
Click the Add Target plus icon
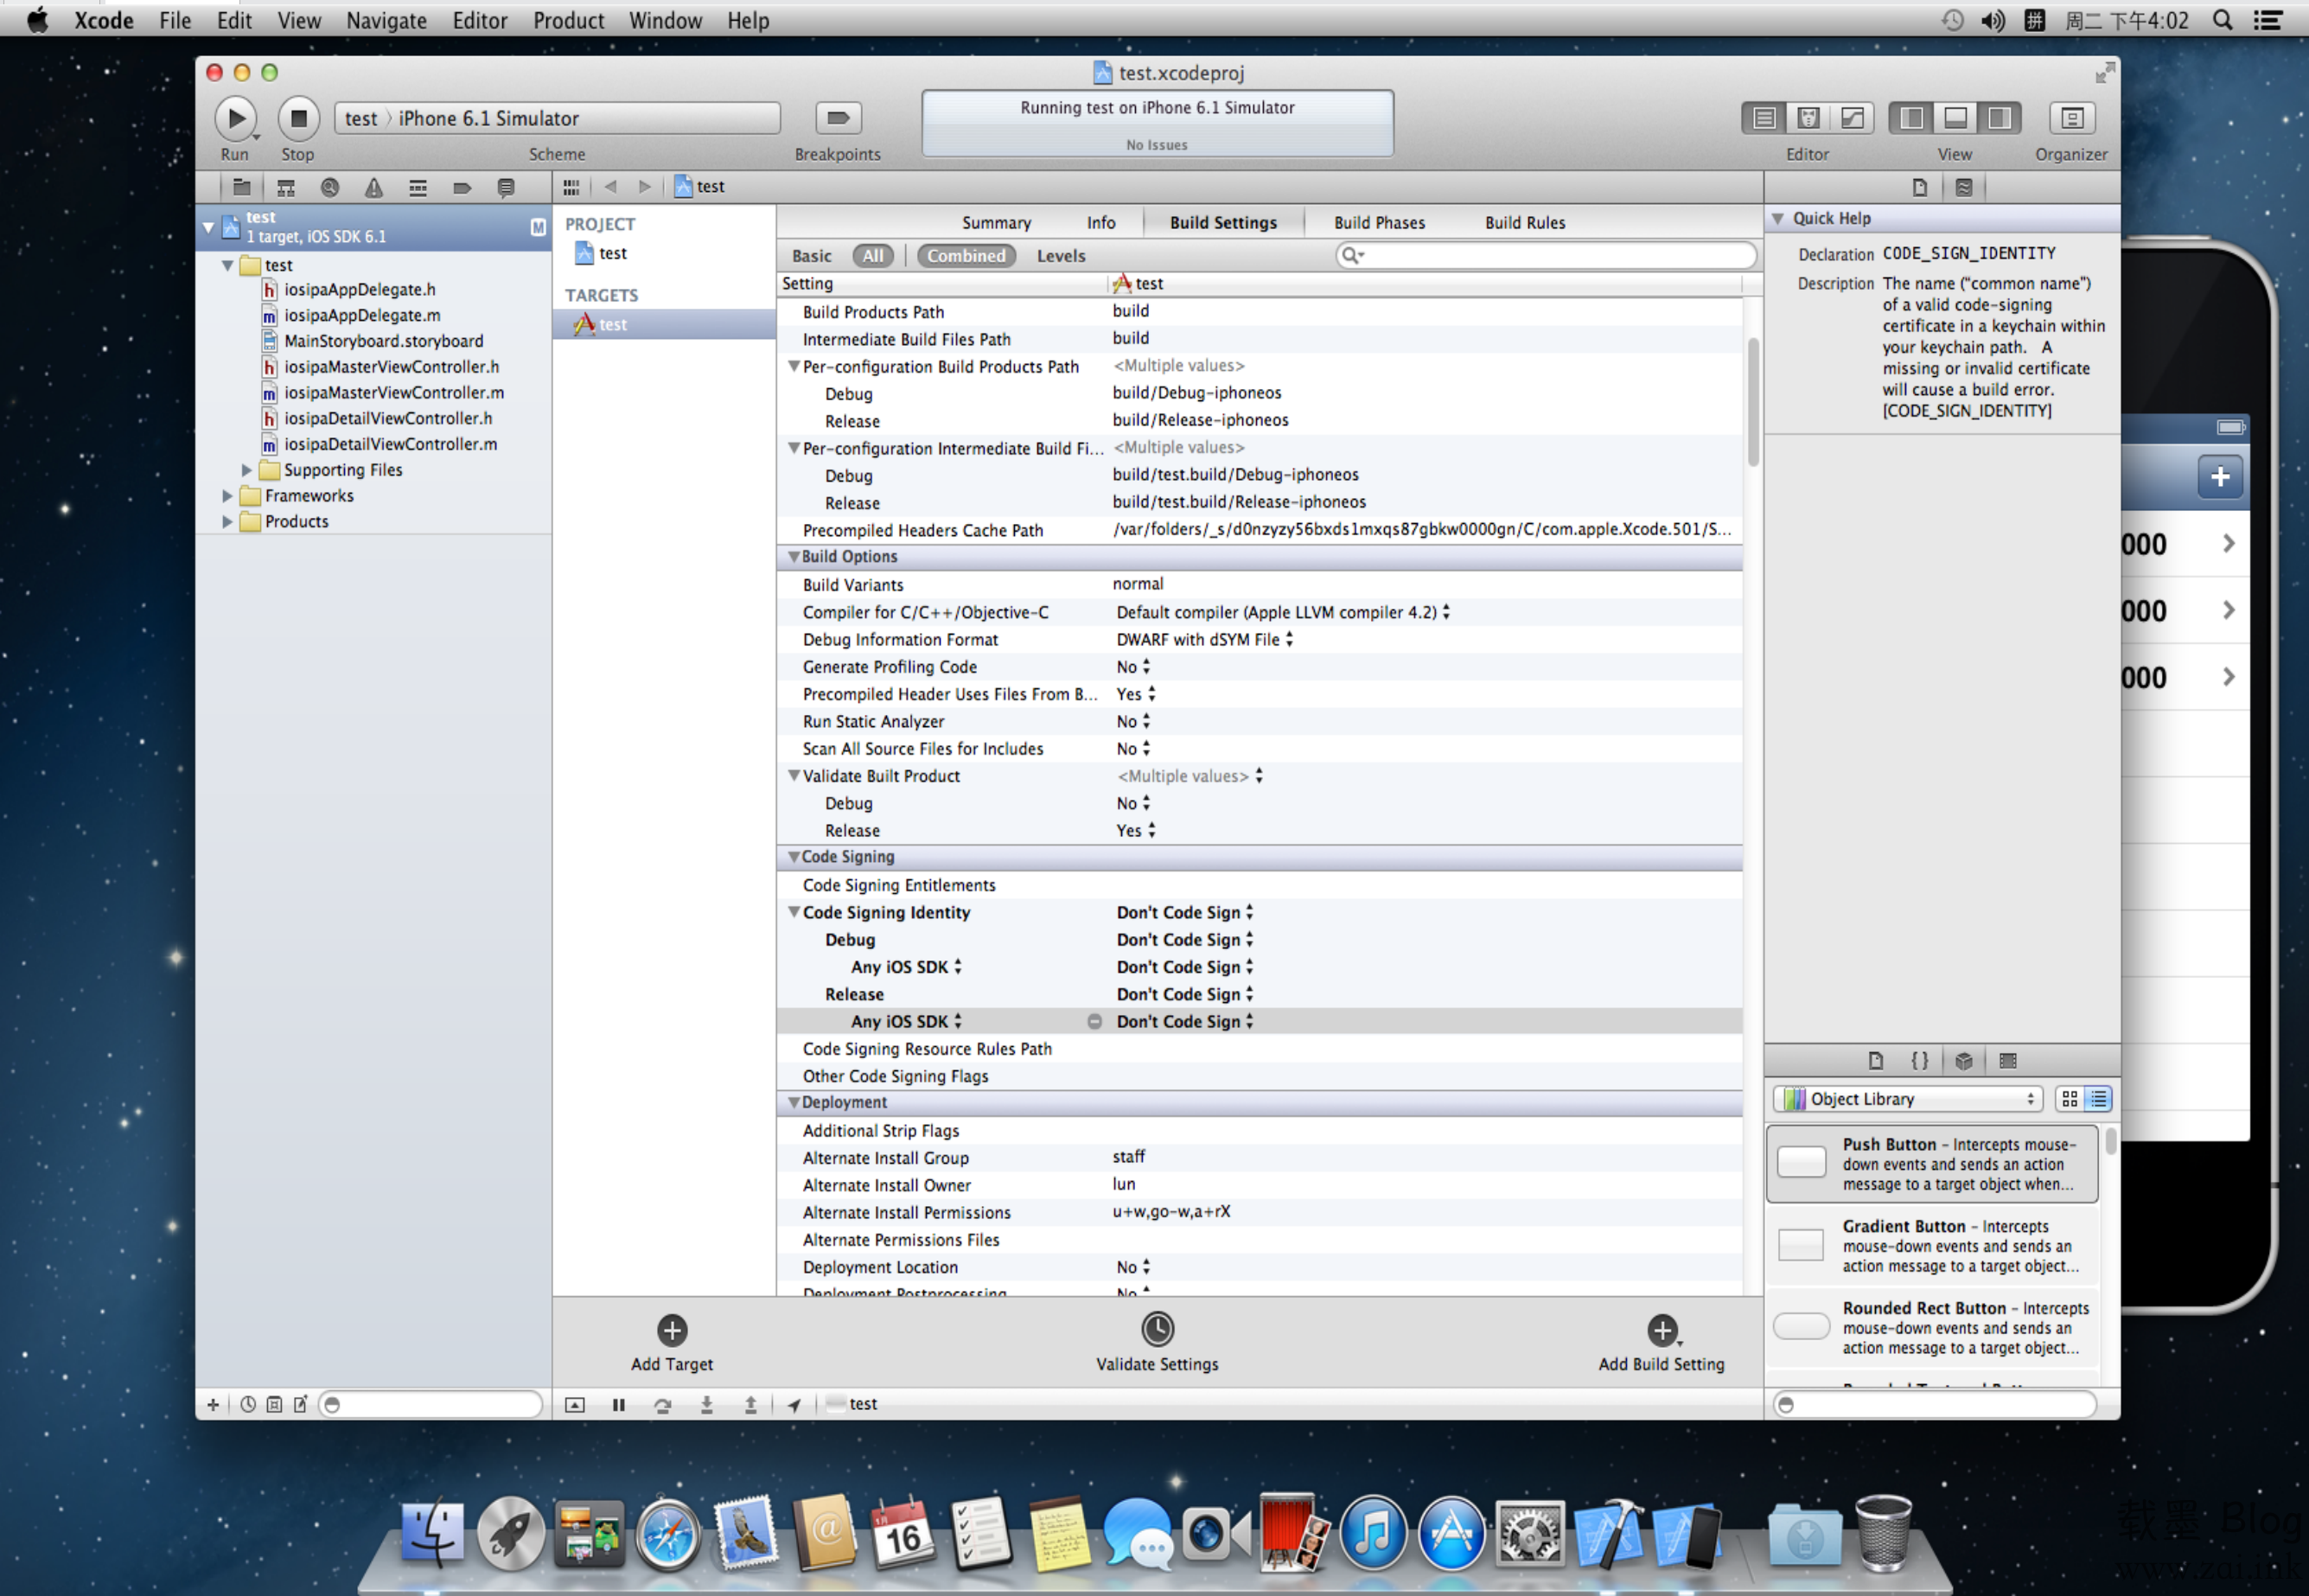click(672, 1329)
